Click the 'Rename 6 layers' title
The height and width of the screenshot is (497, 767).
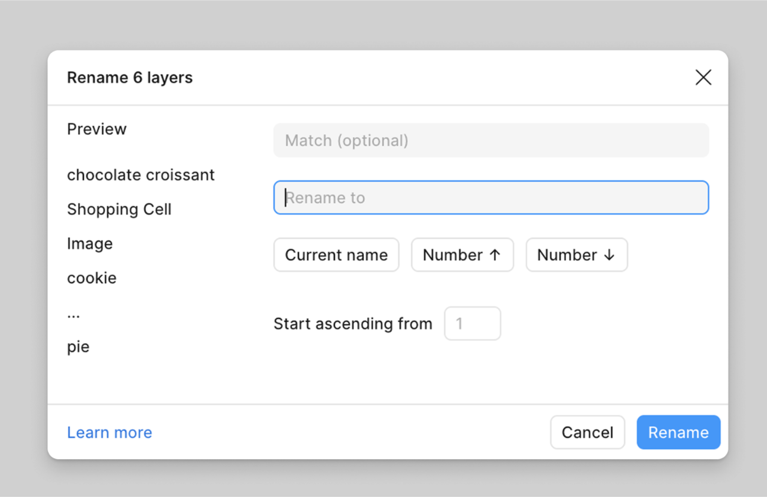(x=129, y=78)
